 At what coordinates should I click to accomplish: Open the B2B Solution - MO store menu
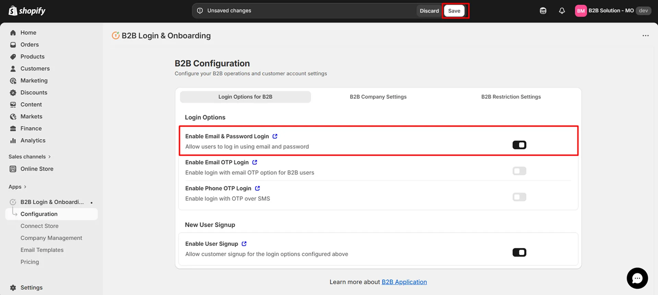tap(612, 11)
